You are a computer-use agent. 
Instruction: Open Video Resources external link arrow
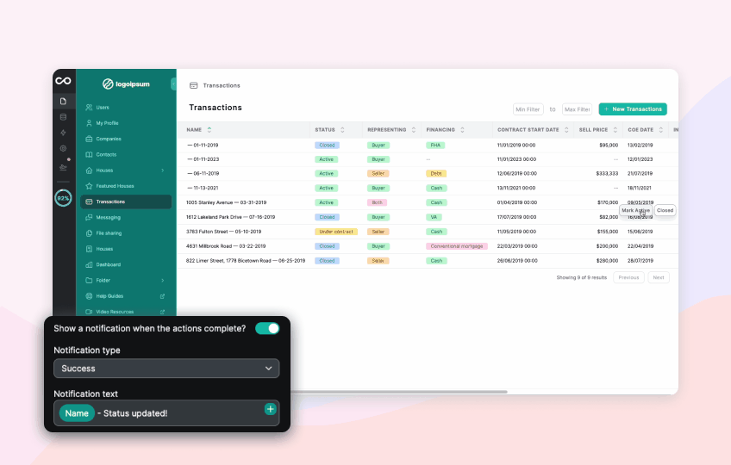[x=162, y=312]
